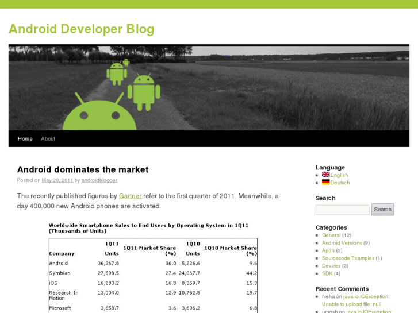Click the Language sidebar heading

pos(330,168)
